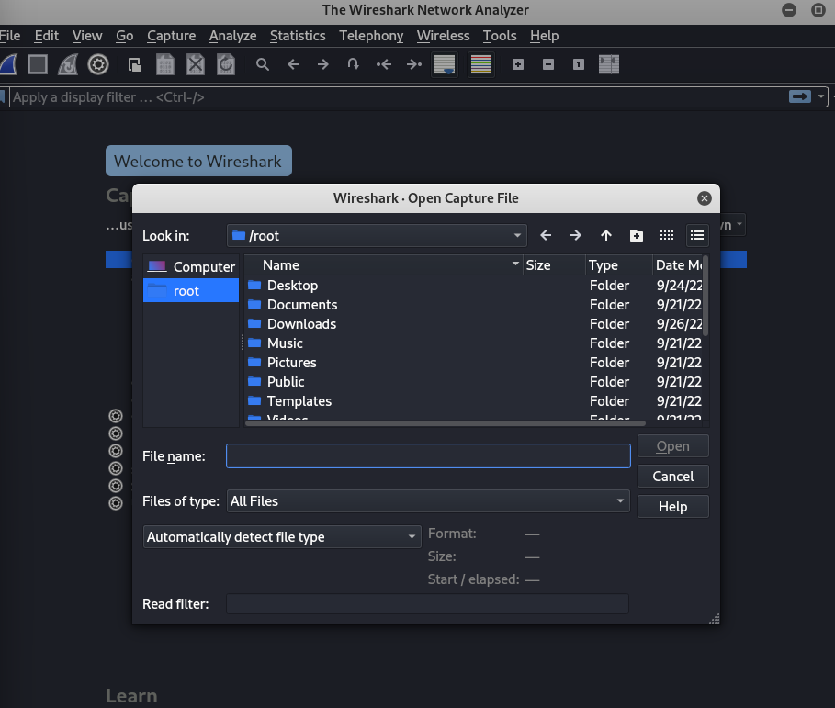Stop capturing packets square icon
The height and width of the screenshot is (708, 835).
click(x=38, y=64)
